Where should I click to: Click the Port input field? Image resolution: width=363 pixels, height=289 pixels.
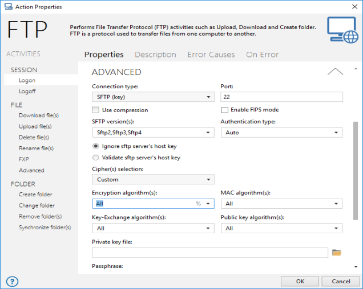tap(281, 97)
